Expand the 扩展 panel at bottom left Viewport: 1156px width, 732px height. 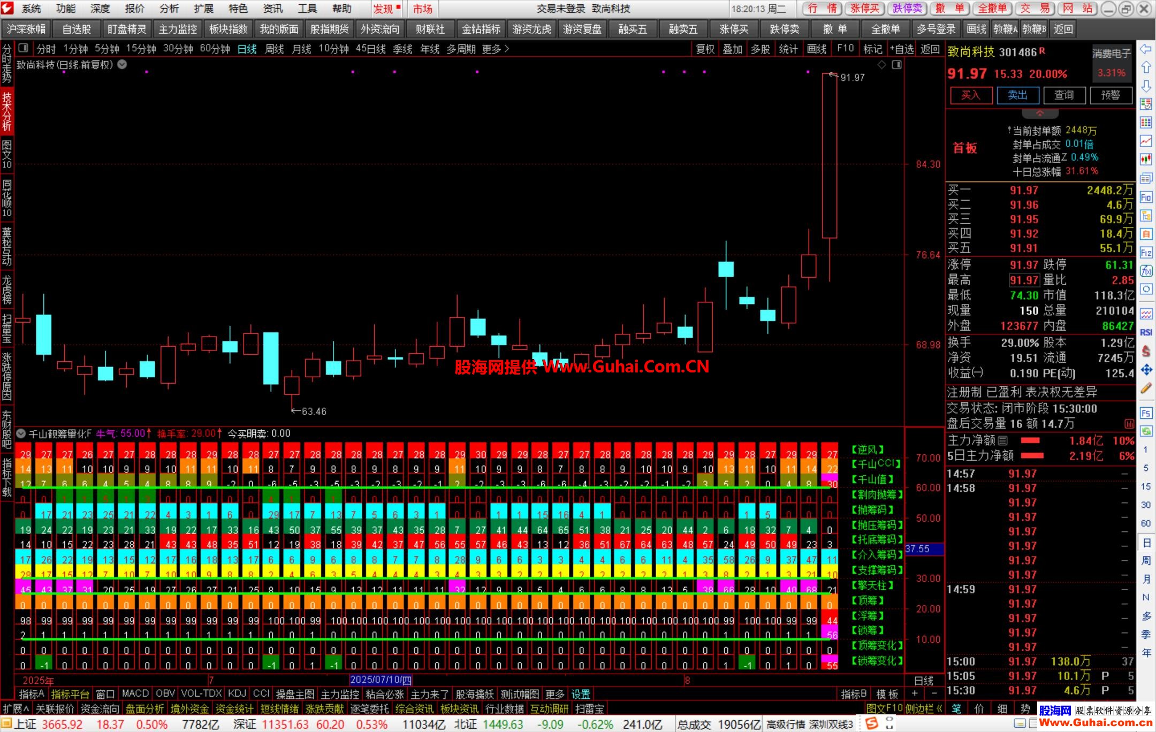16,709
